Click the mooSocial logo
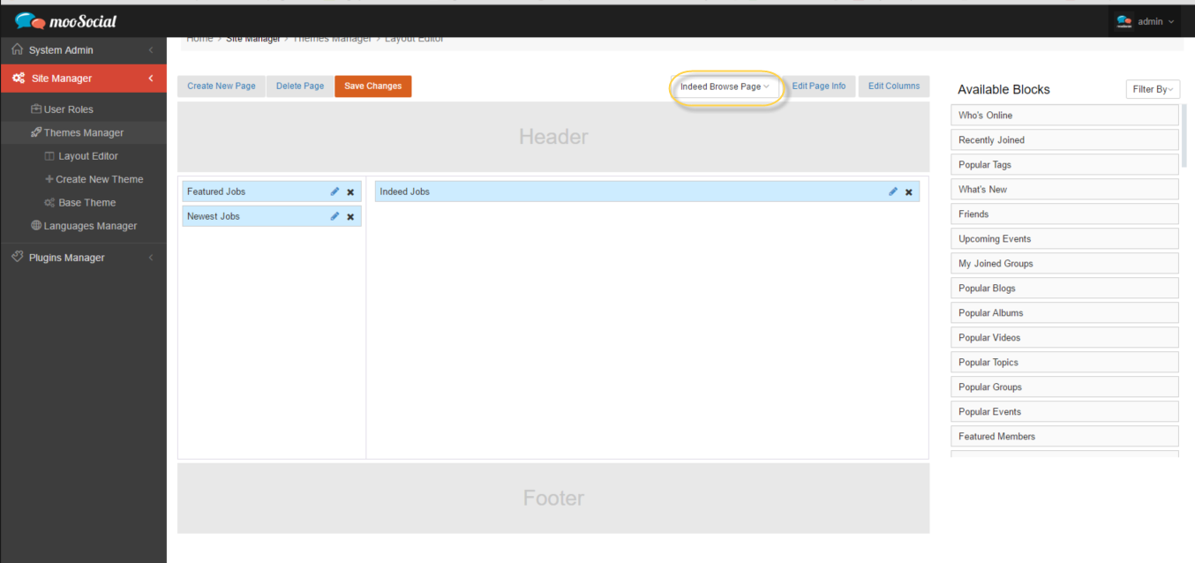The image size is (1195, 563). [x=66, y=20]
